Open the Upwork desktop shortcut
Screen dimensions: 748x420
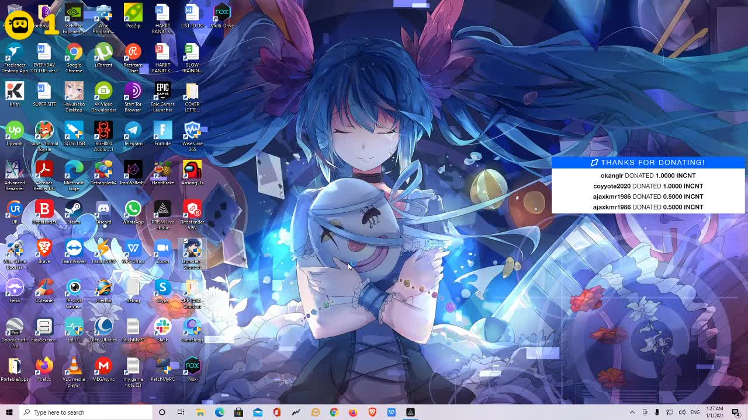15,134
